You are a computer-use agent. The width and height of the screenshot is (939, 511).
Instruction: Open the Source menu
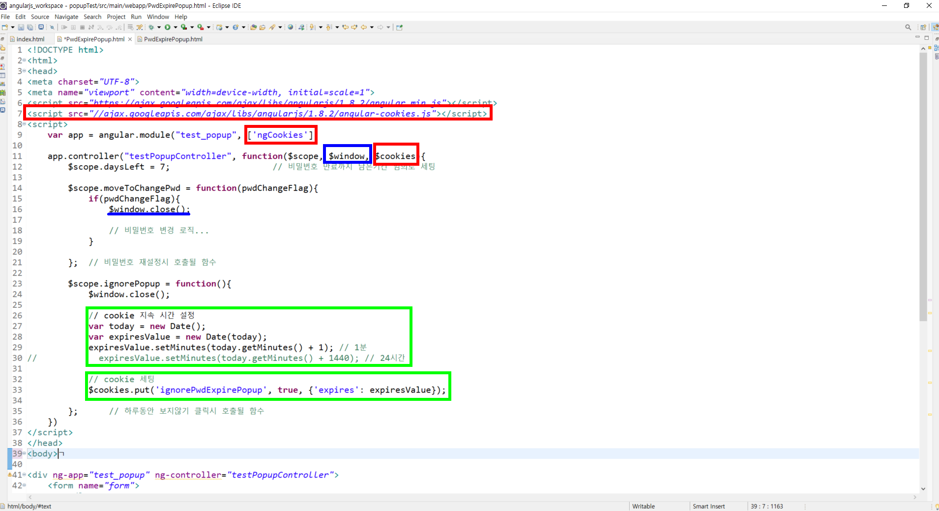40,17
